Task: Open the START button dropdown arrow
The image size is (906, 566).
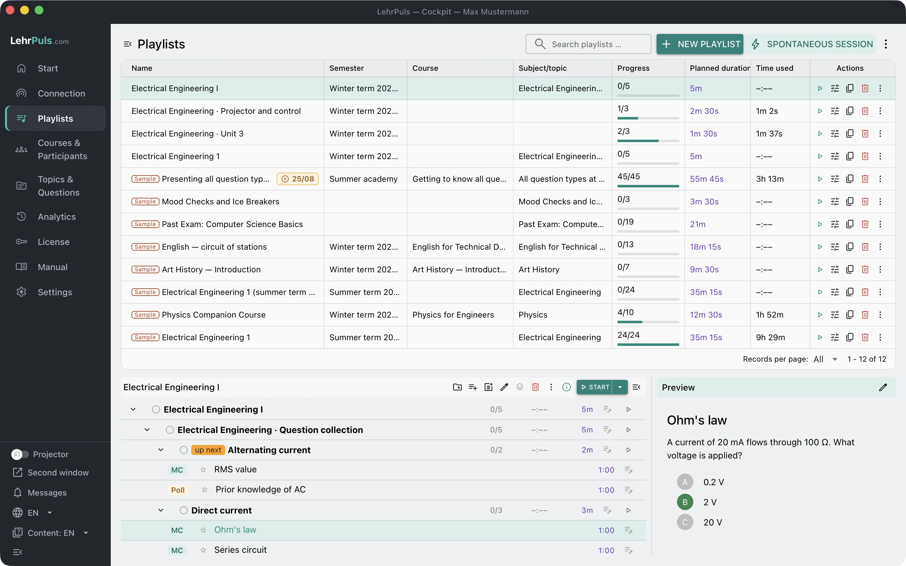Action: tap(620, 387)
